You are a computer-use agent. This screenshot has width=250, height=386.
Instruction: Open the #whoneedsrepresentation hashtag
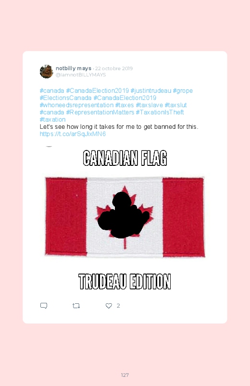(x=76, y=105)
